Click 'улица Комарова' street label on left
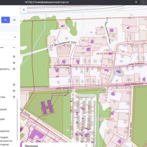This screenshot has width=147, height=147. coord(63,65)
